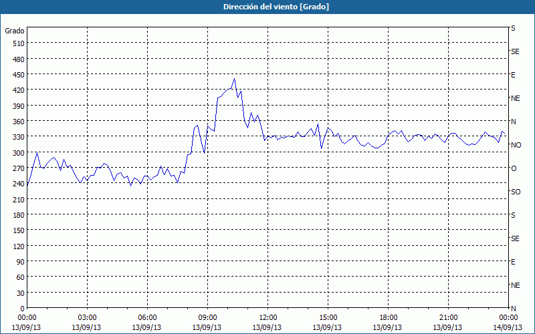535x334 pixels.
Task: Select the 300 degree axis label
Action: point(19,153)
